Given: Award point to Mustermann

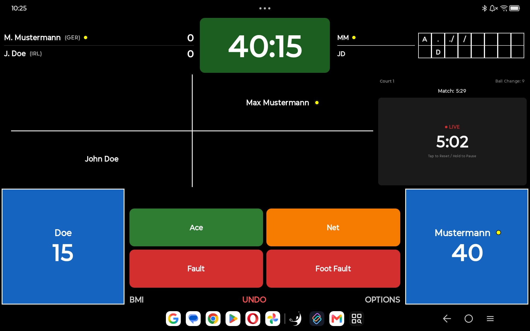Looking at the screenshot, I should pos(467,247).
